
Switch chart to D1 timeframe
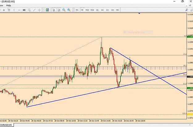(x=107, y=10)
